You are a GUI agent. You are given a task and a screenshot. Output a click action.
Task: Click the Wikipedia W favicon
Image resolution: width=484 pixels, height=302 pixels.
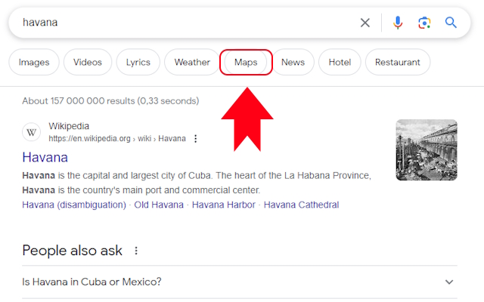tap(31, 132)
